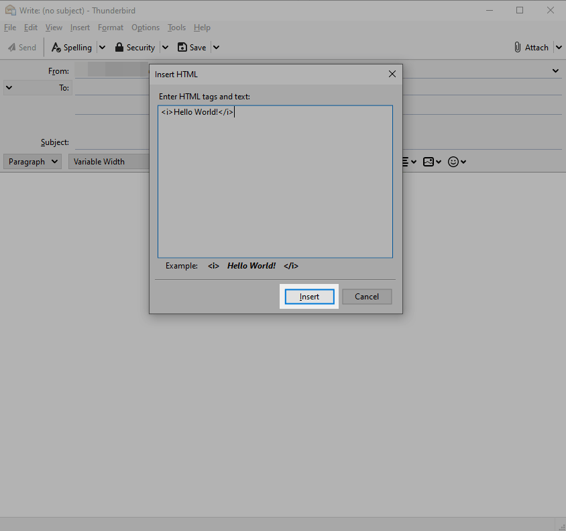Image resolution: width=566 pixels, height=531 pixels.
Task: Open the text alignment dropdown icon
Action: [410, 162]
